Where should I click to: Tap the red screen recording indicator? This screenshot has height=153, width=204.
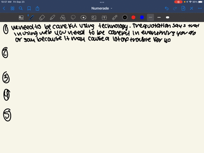(x=178, y=2)
